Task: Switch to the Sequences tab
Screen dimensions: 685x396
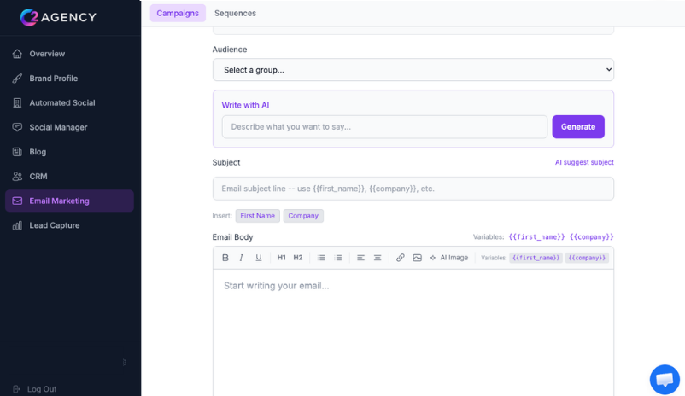Action: click(x=235, y=13)
